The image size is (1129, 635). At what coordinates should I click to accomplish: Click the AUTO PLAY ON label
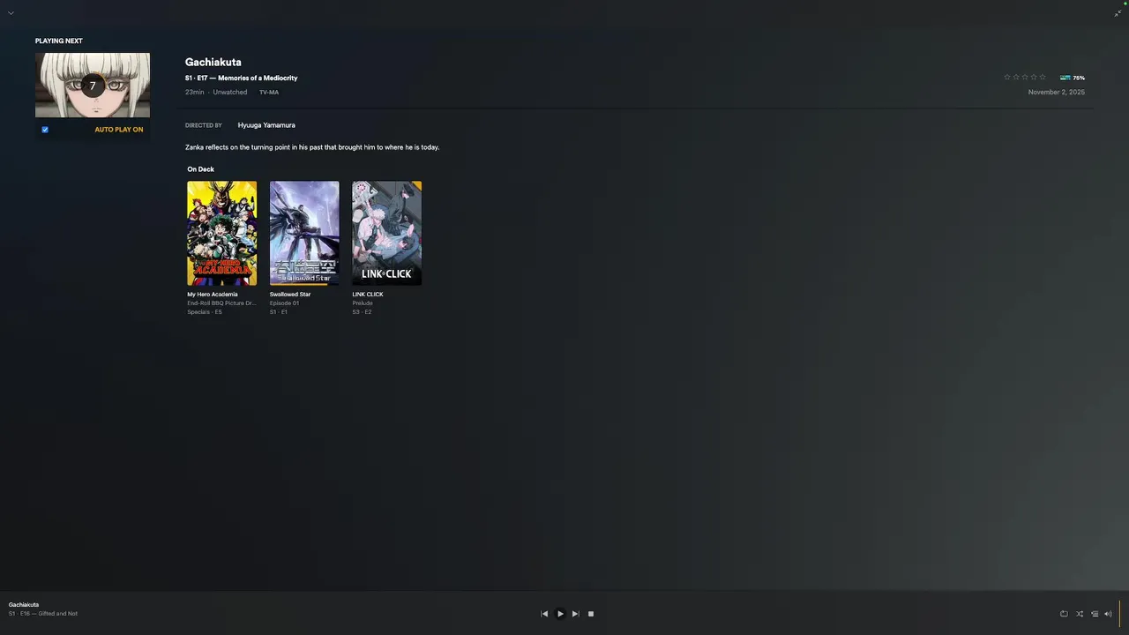[x=119, y=130]
